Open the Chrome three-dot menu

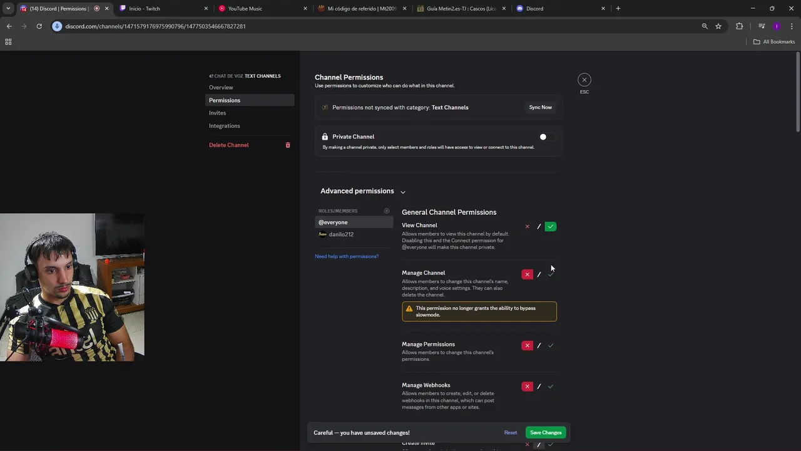792,26
